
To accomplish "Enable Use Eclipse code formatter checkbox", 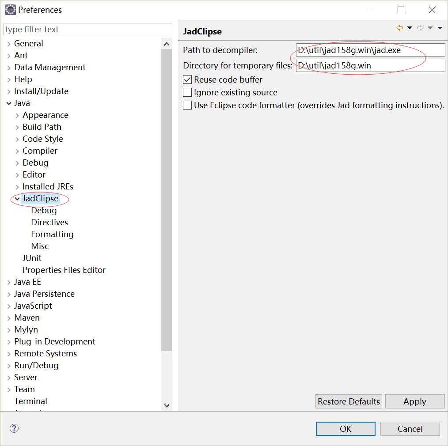I will (187, 105).
